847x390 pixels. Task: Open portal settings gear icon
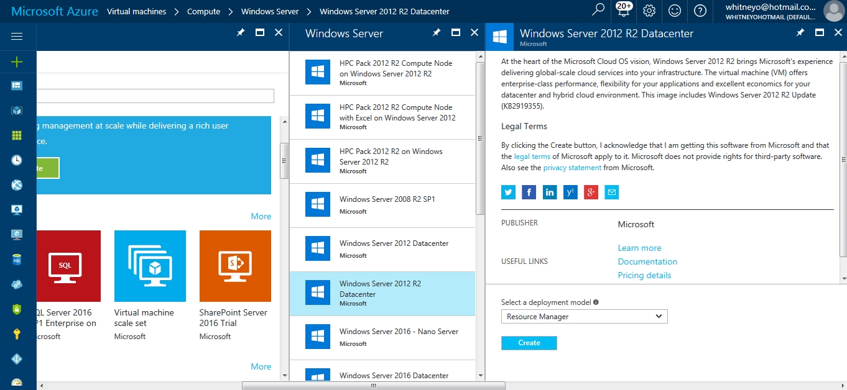pos(649,11)
